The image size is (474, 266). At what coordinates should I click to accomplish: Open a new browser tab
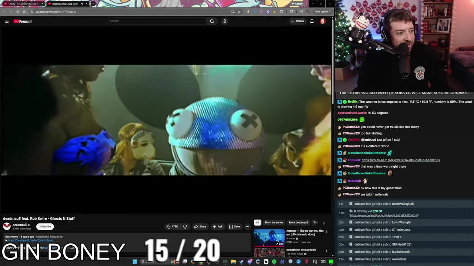click(x=93, y=4)
